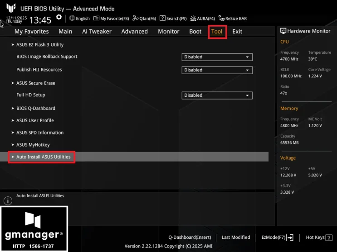Screen dimensions: 337x252
Task: Click the info circle icon in help area
Action: coord(8,201)
